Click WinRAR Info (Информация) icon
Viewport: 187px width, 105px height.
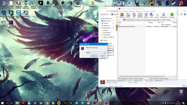[x=164, y=15]
